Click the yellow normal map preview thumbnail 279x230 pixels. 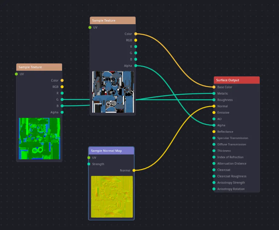112,197
